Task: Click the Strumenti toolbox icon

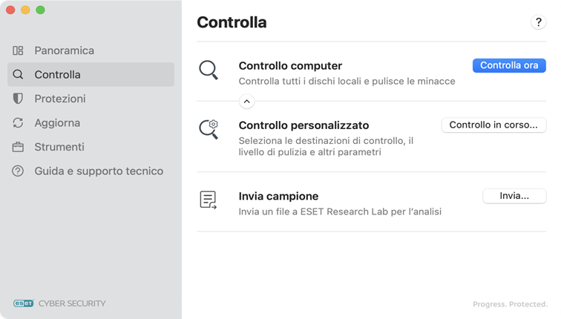Action: pos(19,147)
